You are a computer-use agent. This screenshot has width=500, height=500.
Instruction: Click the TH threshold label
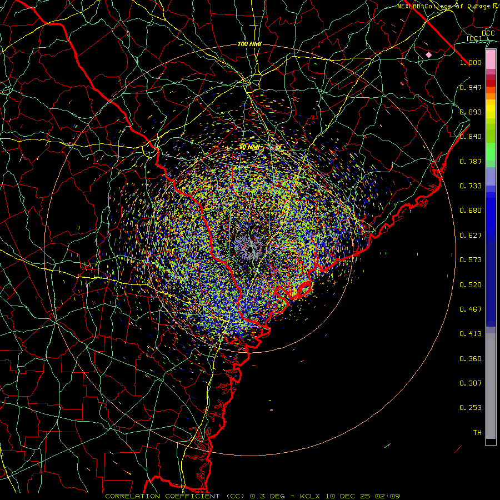(x=477, y=433)
